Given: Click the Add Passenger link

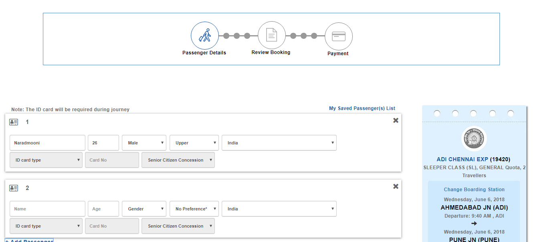Looking at the screenshot, I should coord(28,240).
